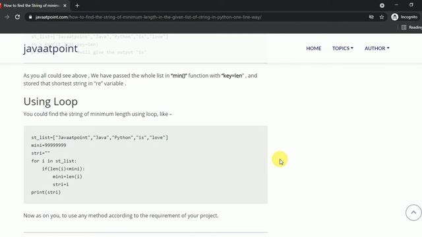This screenshot has width=422, height=237.
Task: Close the 'How to find the String' tab
Action: click(x=65, y=5)
